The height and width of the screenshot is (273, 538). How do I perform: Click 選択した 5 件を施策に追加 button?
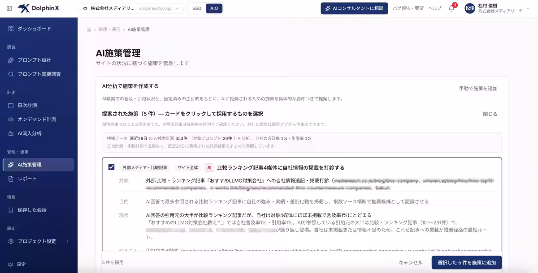pyautogui.click(x=467, y=263)
